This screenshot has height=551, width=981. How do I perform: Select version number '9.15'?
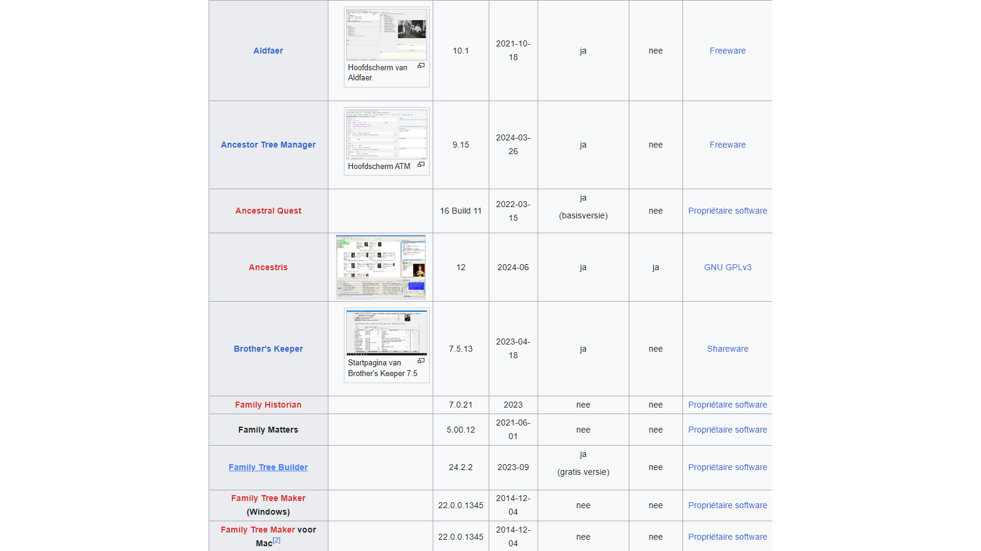tap(461, 145)
